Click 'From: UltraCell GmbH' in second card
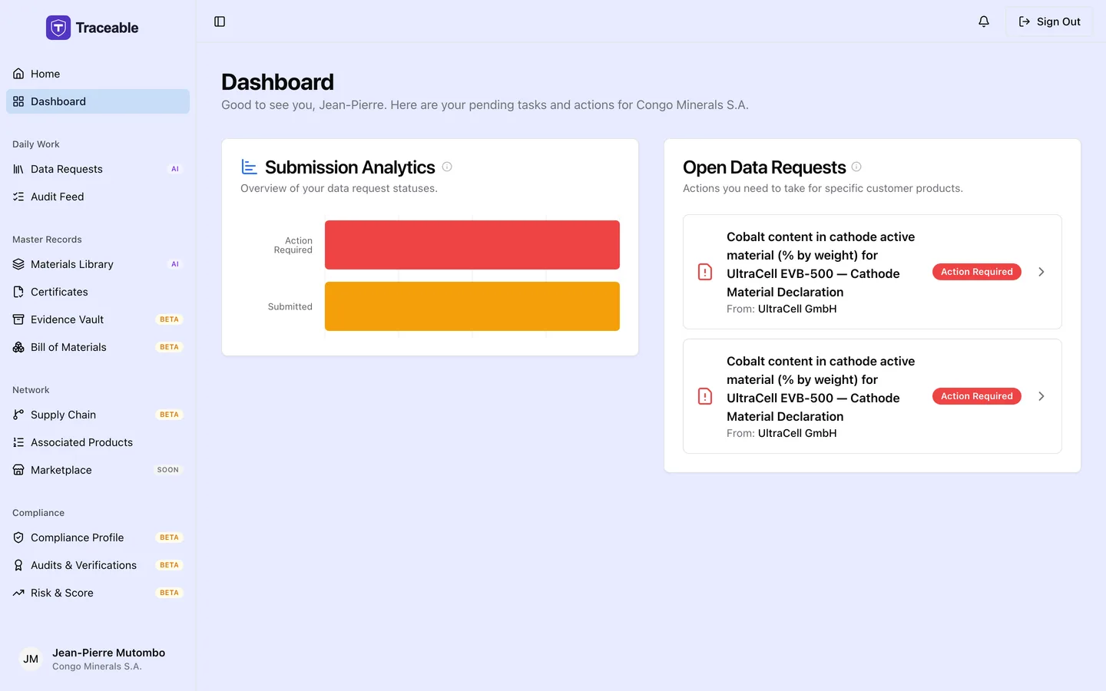Screen dimensions: 1106x691 (x=782, y=433)
